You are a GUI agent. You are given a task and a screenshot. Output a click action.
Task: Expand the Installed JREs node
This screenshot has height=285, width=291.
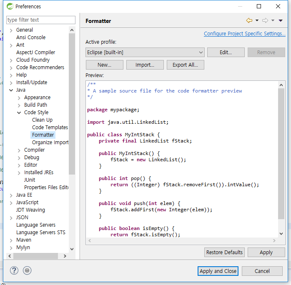[x=19, y=173]
